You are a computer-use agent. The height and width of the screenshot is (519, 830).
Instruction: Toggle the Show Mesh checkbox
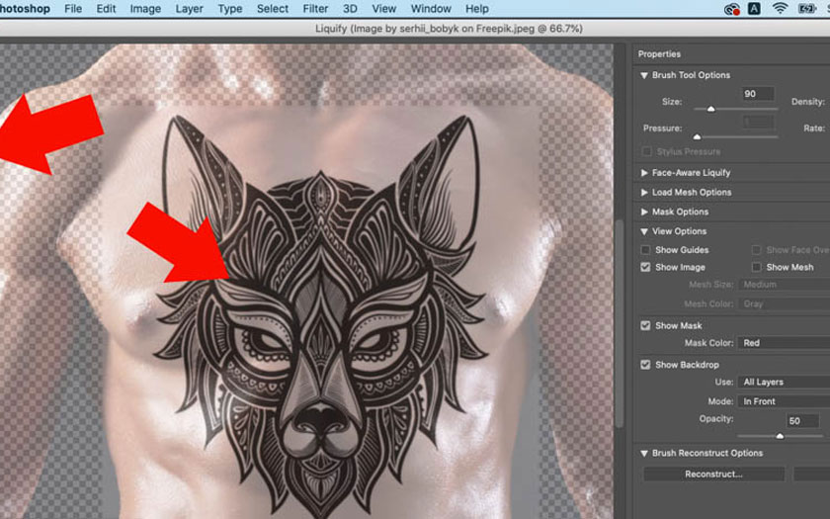pyautogui.click(x=757, y=267)
